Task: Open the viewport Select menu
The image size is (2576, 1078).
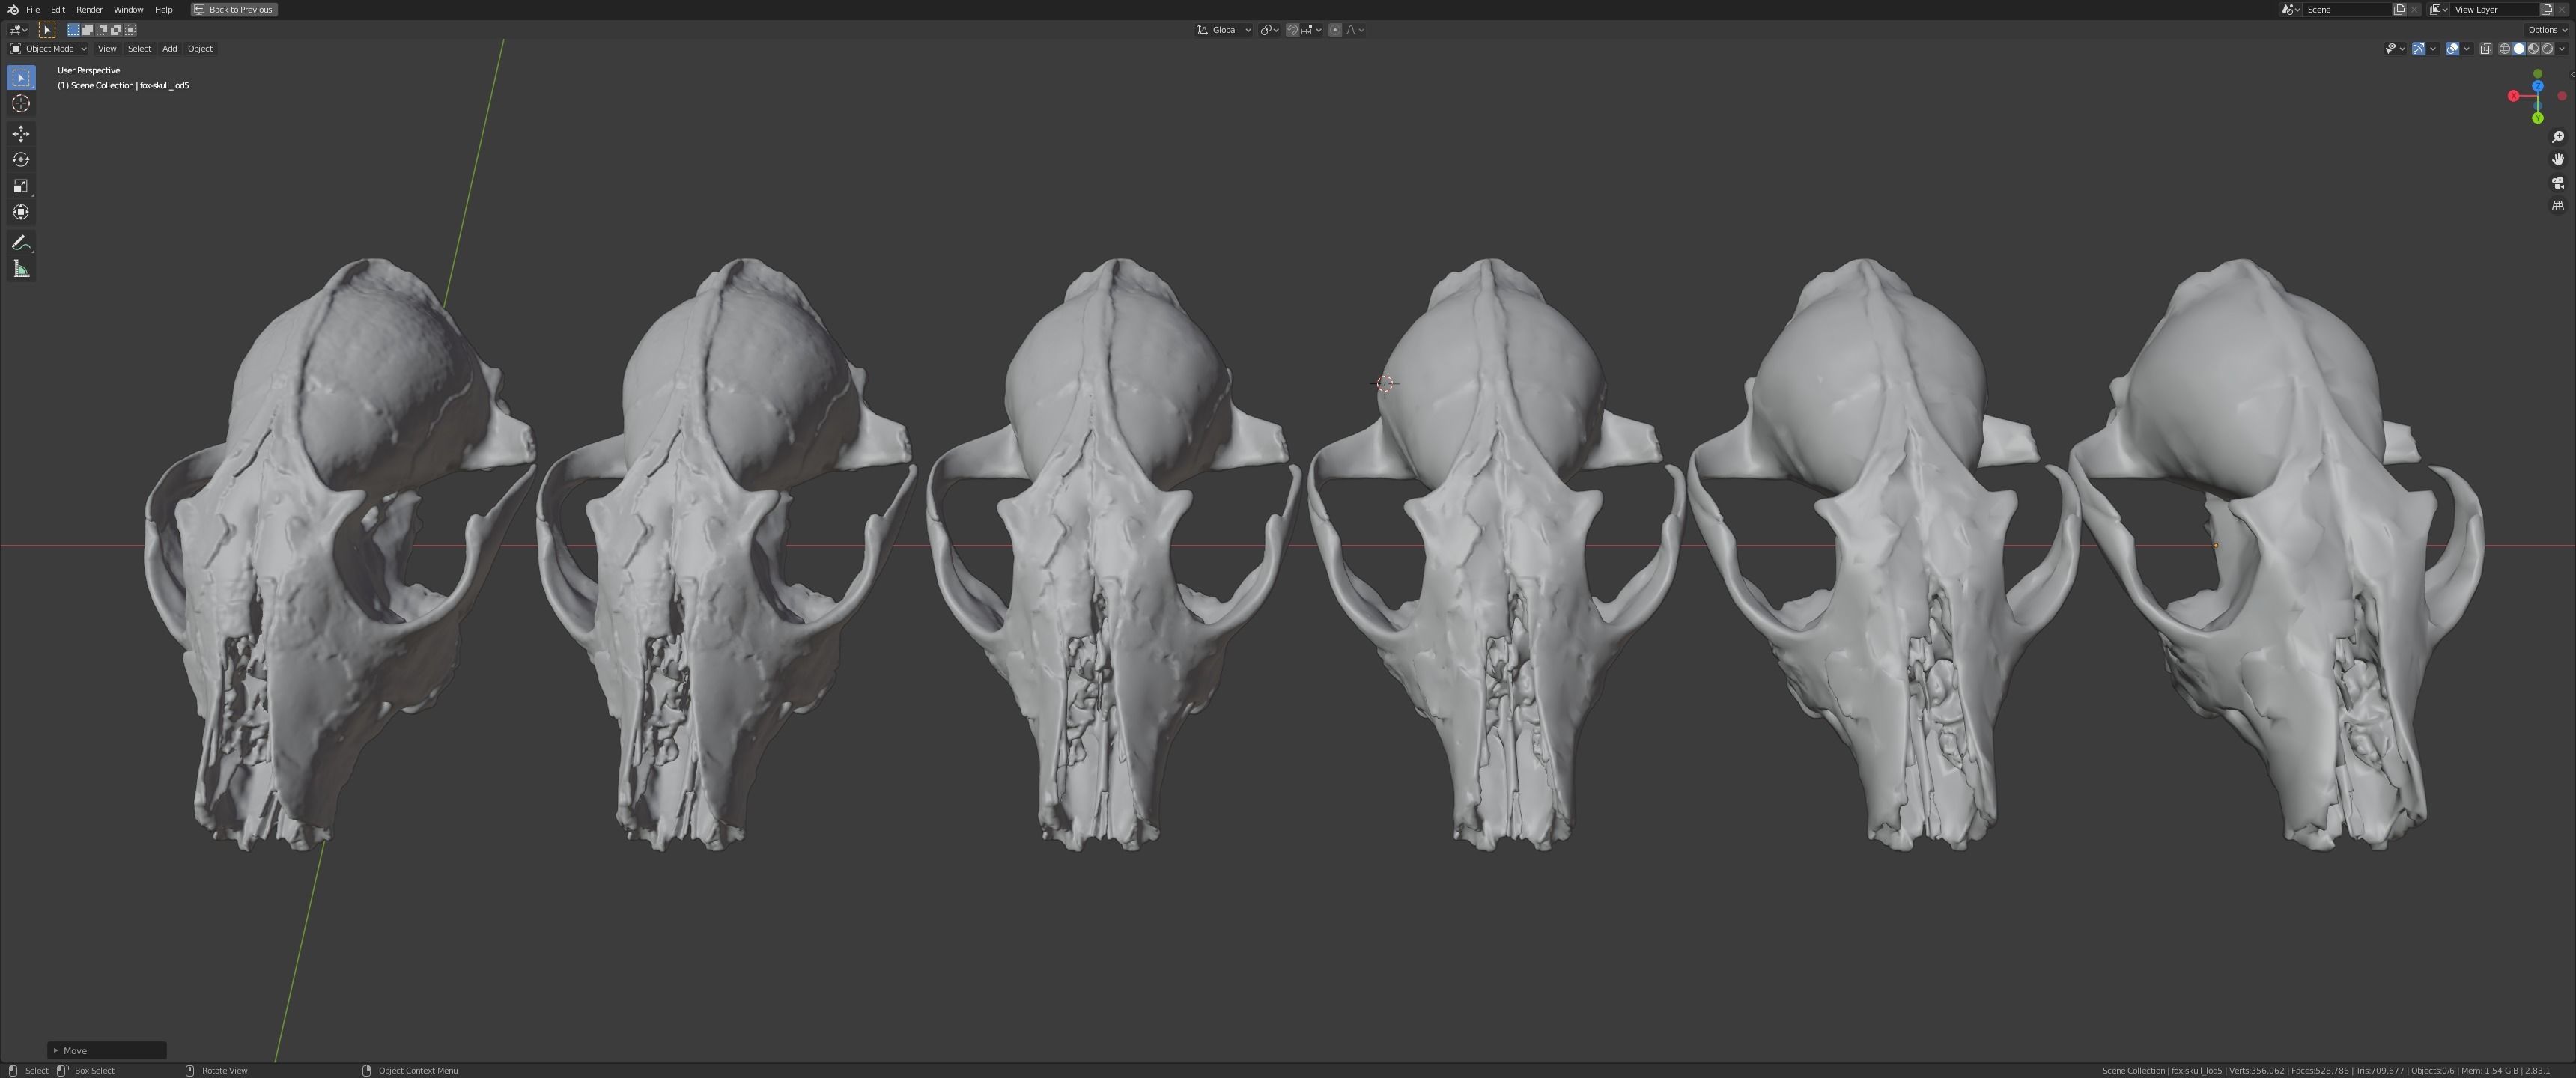Action: 139,48
